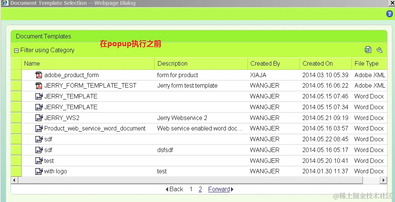Click the PDF icon of adobe_product_form

tap(39, 75)
